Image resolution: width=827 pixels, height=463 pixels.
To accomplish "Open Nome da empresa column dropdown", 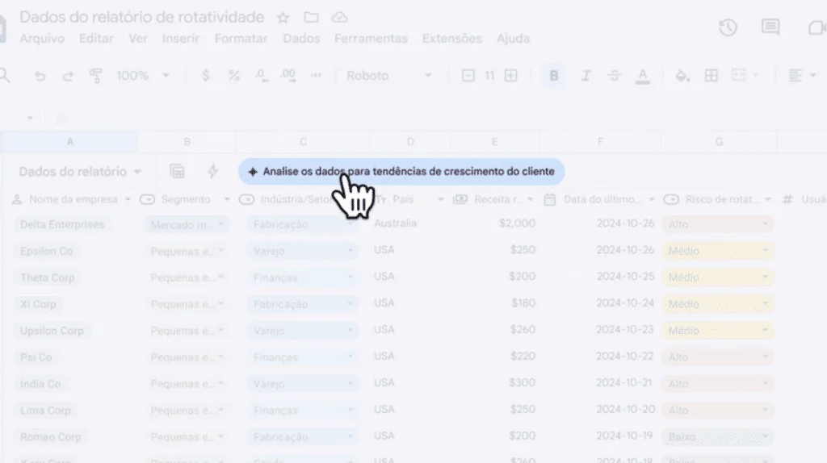I will click(x=128, y=199).
